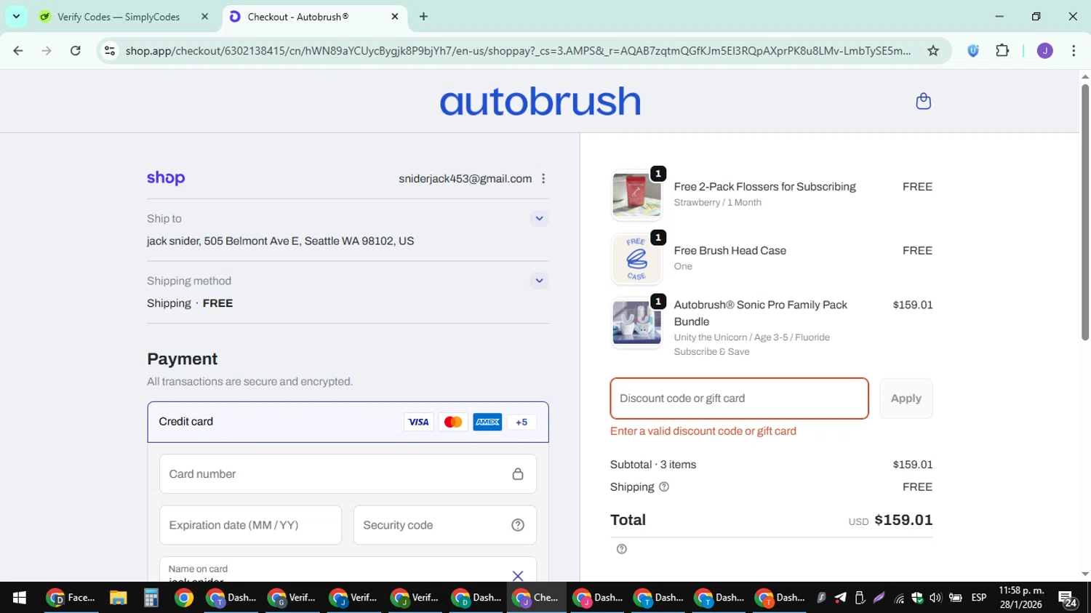
Task: Focus the Expiration date field
Action: pyautogui.click(x=250, y=525)
